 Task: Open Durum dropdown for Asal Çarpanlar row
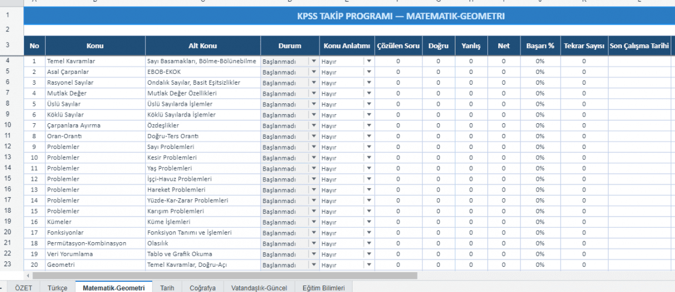pos(314,72)
